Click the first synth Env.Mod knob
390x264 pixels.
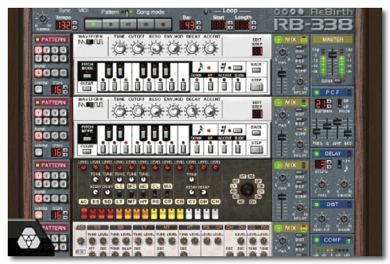174,48
